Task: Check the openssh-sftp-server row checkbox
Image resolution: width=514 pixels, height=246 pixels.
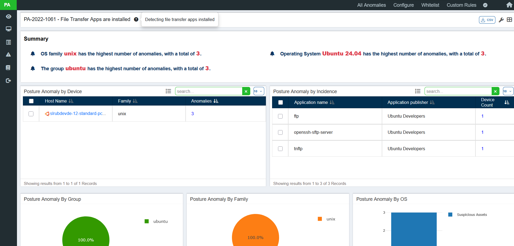Action: (280, 132)
